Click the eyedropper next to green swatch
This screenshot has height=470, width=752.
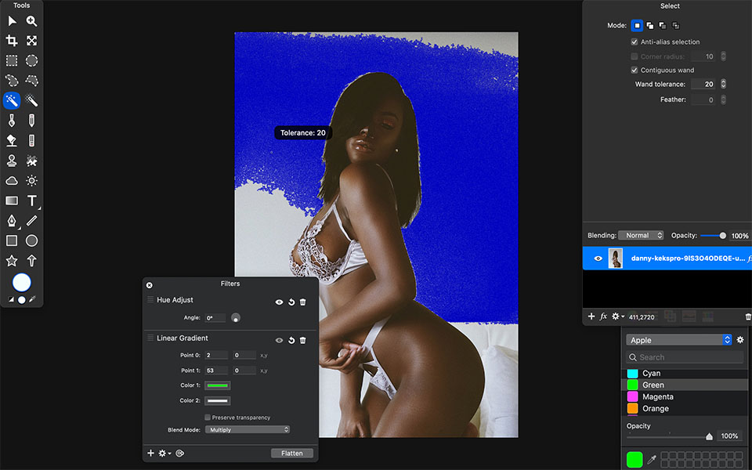pos(651,460)
